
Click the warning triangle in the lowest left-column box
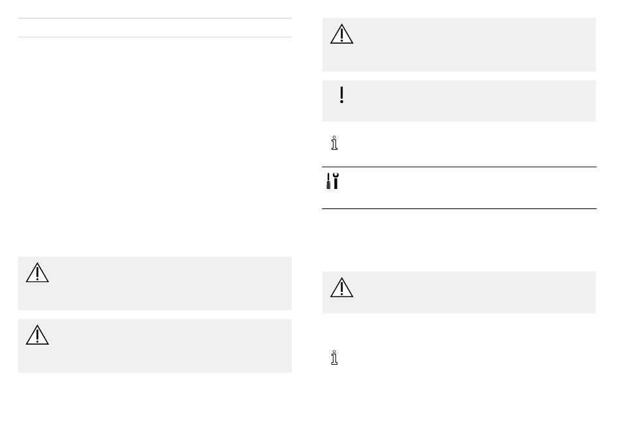tap(37, 335)
